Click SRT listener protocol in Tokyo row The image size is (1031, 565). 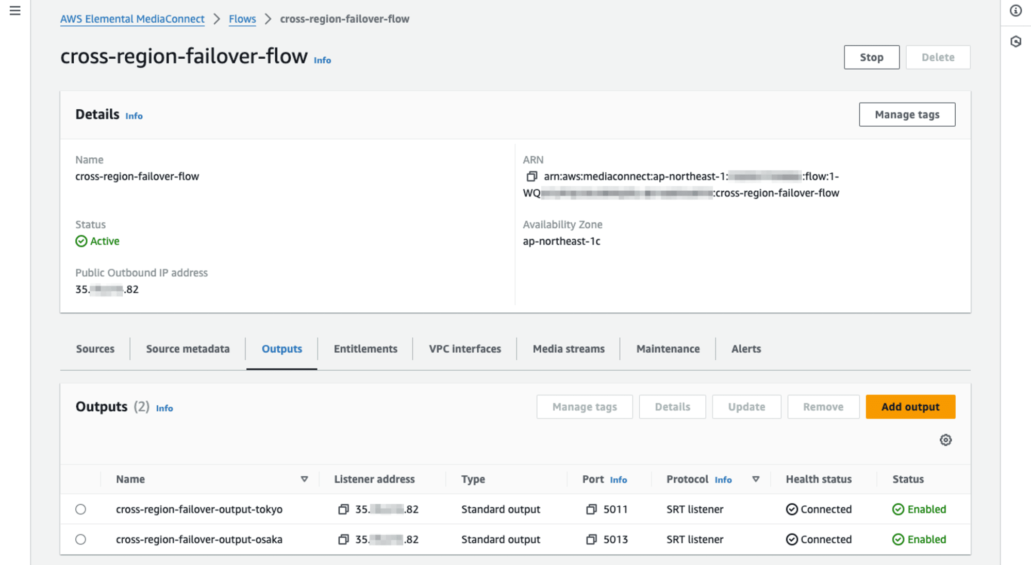[x=695, y=509]
